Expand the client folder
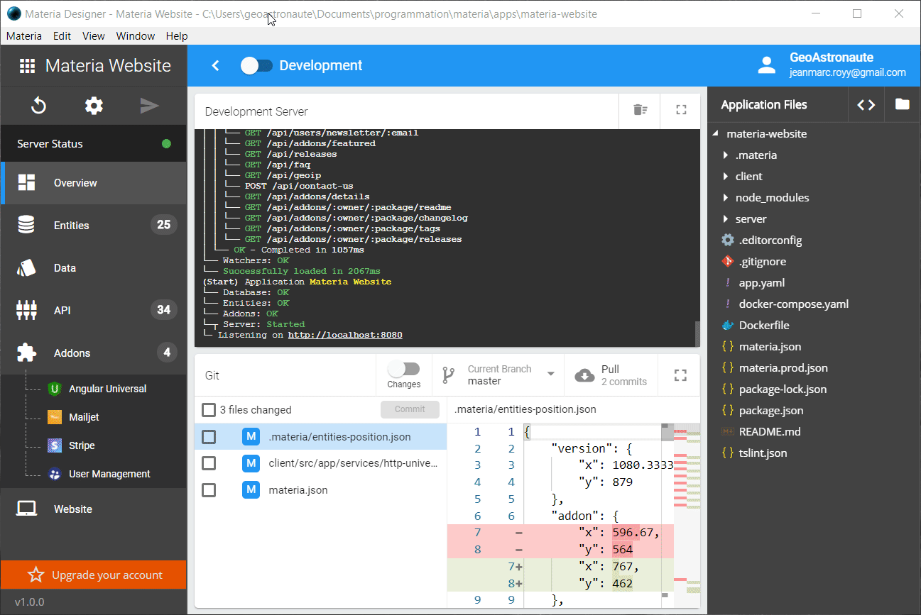The image size is (921, 615). click(725, 177)
